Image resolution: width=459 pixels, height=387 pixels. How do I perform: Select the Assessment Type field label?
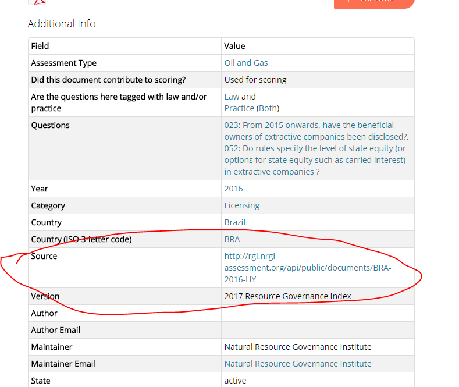point(64,63)
